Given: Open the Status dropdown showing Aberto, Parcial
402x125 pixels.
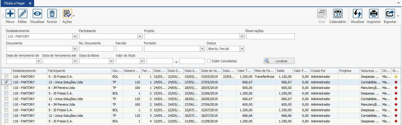Looking at the screenshot, I should pyautogui.click(x=242, y=49).
